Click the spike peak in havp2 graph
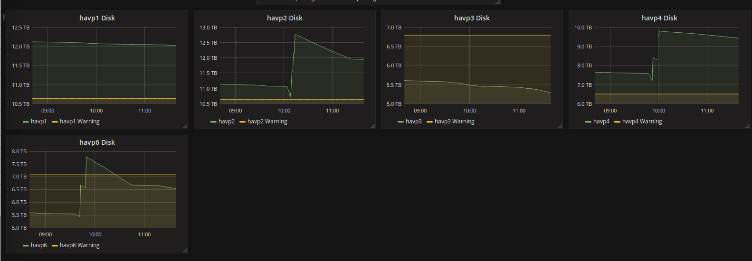Image resolution: width=752 pixels, height=261 pixels. [295, 35]
